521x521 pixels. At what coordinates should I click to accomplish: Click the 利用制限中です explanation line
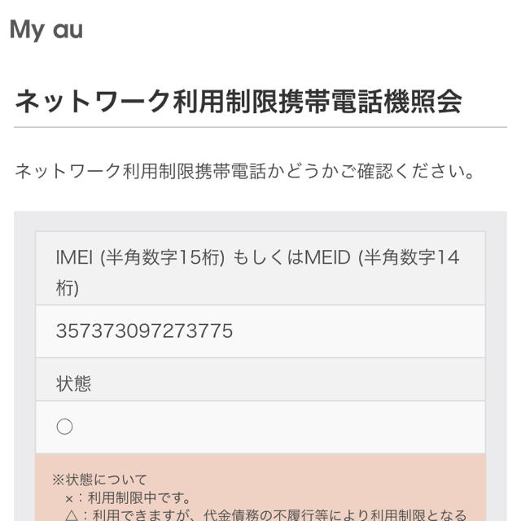click(128, 498)
